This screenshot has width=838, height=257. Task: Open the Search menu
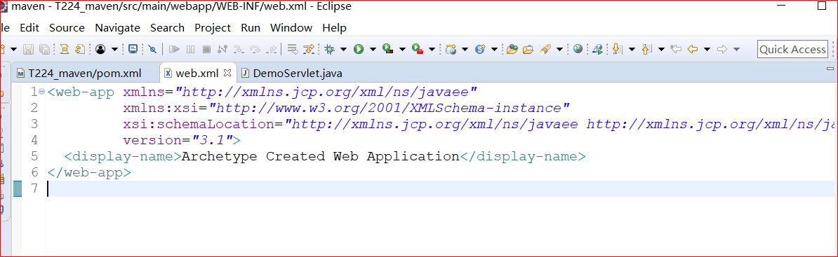(167, 28)
